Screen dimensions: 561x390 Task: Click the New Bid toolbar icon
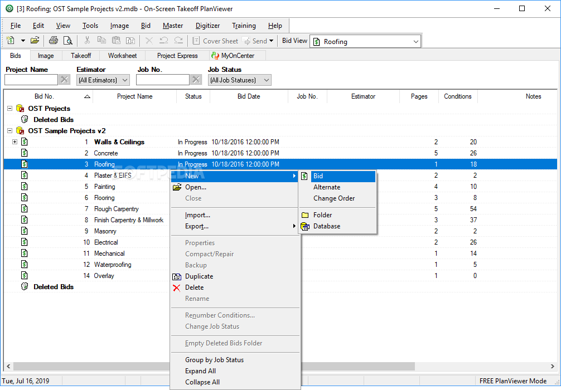(x=11, y=41)
